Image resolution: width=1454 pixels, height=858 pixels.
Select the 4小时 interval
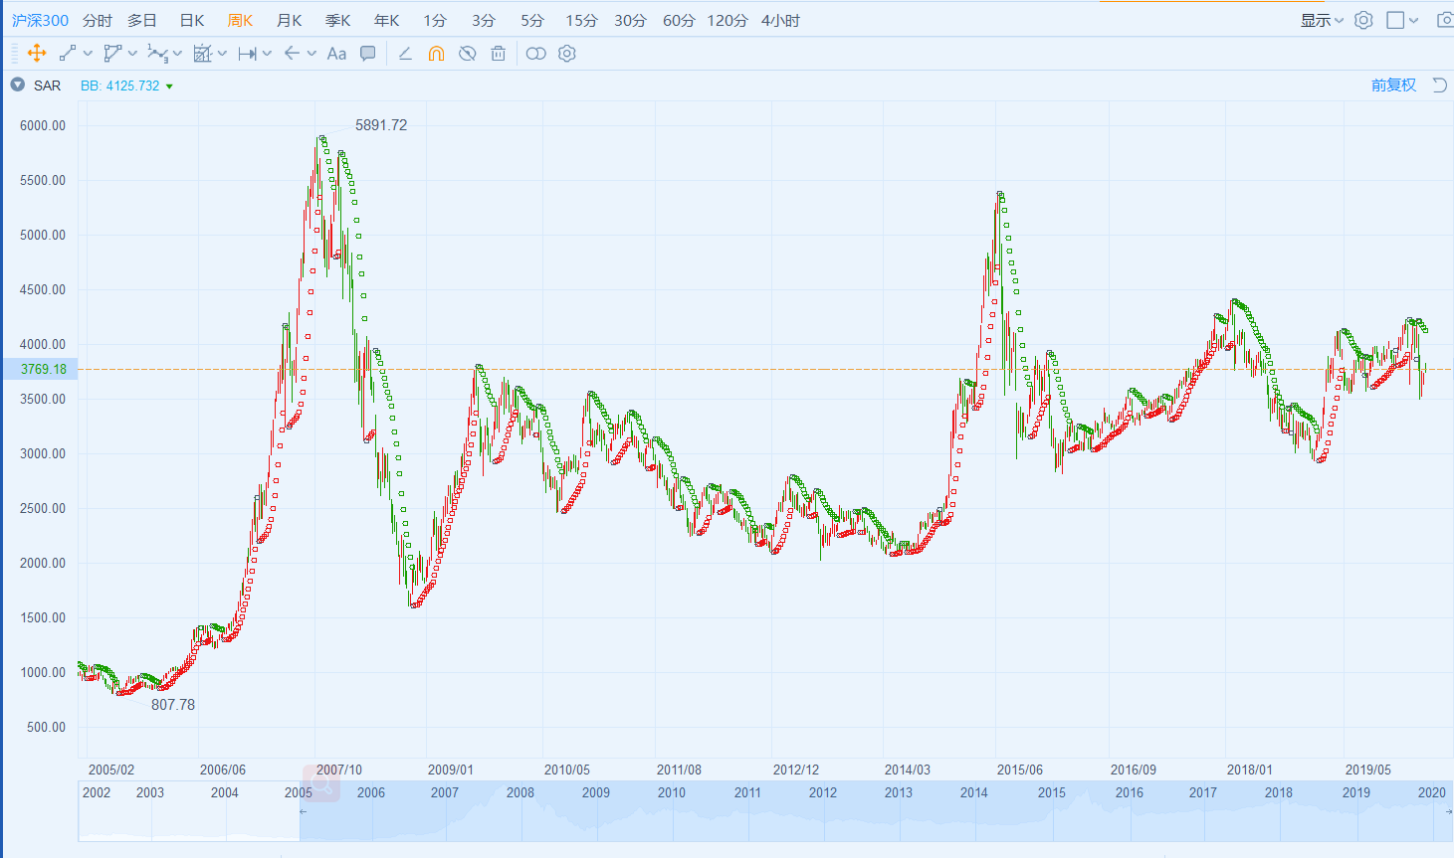click(780, 20)
